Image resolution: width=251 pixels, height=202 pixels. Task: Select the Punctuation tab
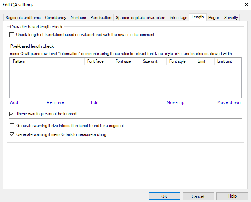pyautogui.click(x=101, y=18)
